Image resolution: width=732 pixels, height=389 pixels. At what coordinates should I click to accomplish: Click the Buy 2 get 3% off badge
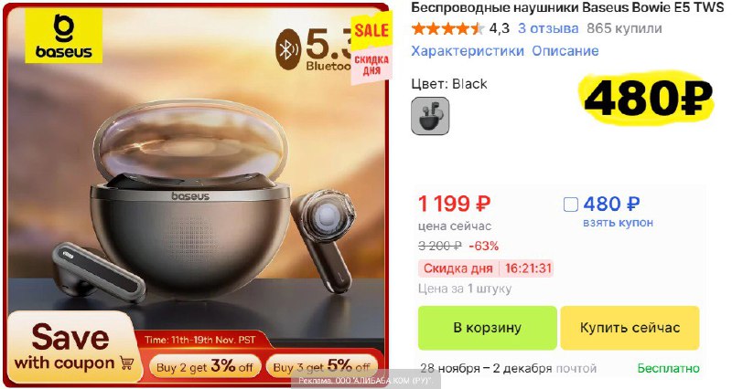coord(205,367)
